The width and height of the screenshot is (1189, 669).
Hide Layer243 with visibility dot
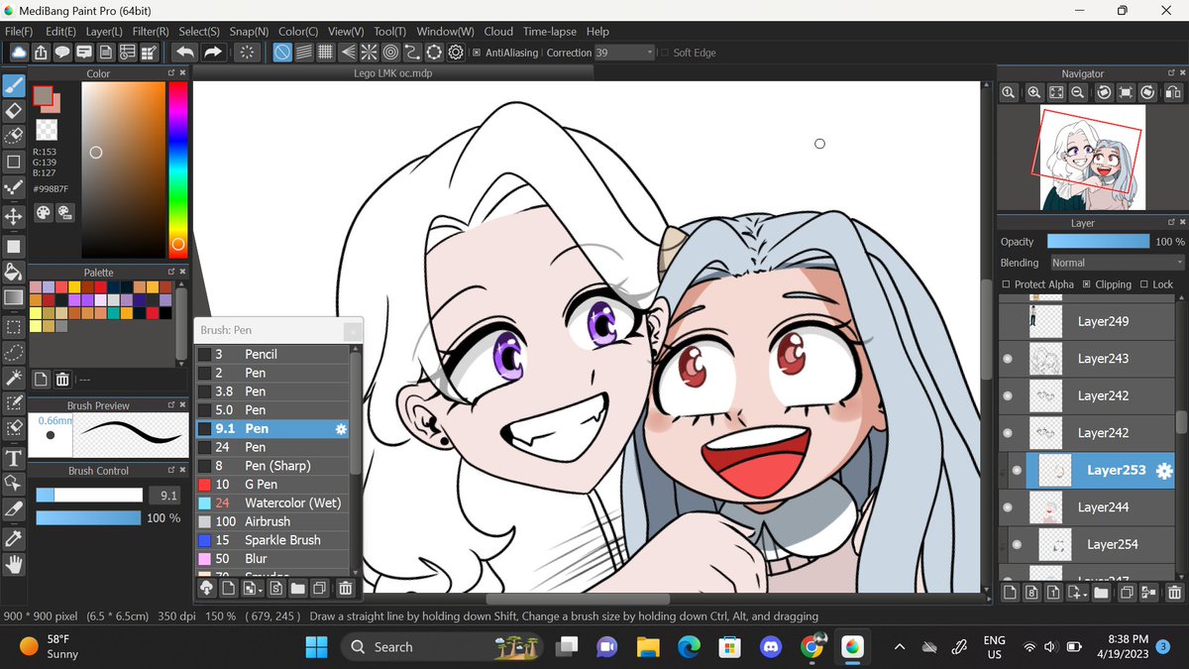pyautogui.click(x=1008, y=359)
